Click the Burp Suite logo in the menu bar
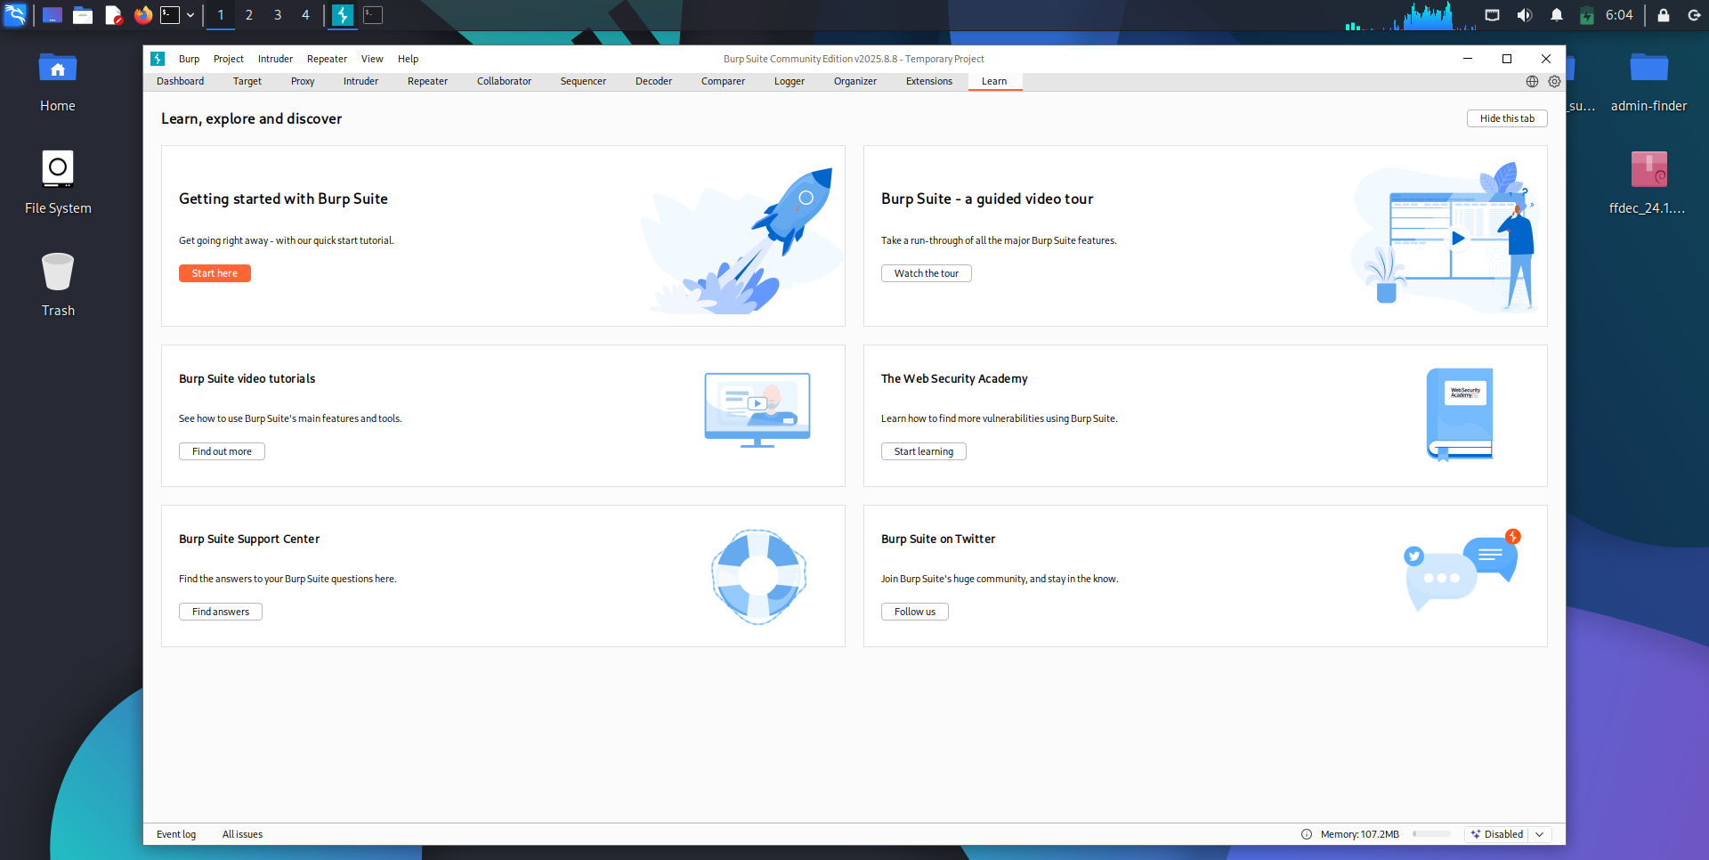 (158, 59)
